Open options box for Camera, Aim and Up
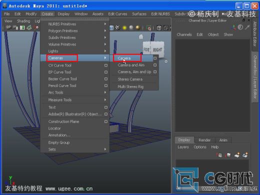 155,72
